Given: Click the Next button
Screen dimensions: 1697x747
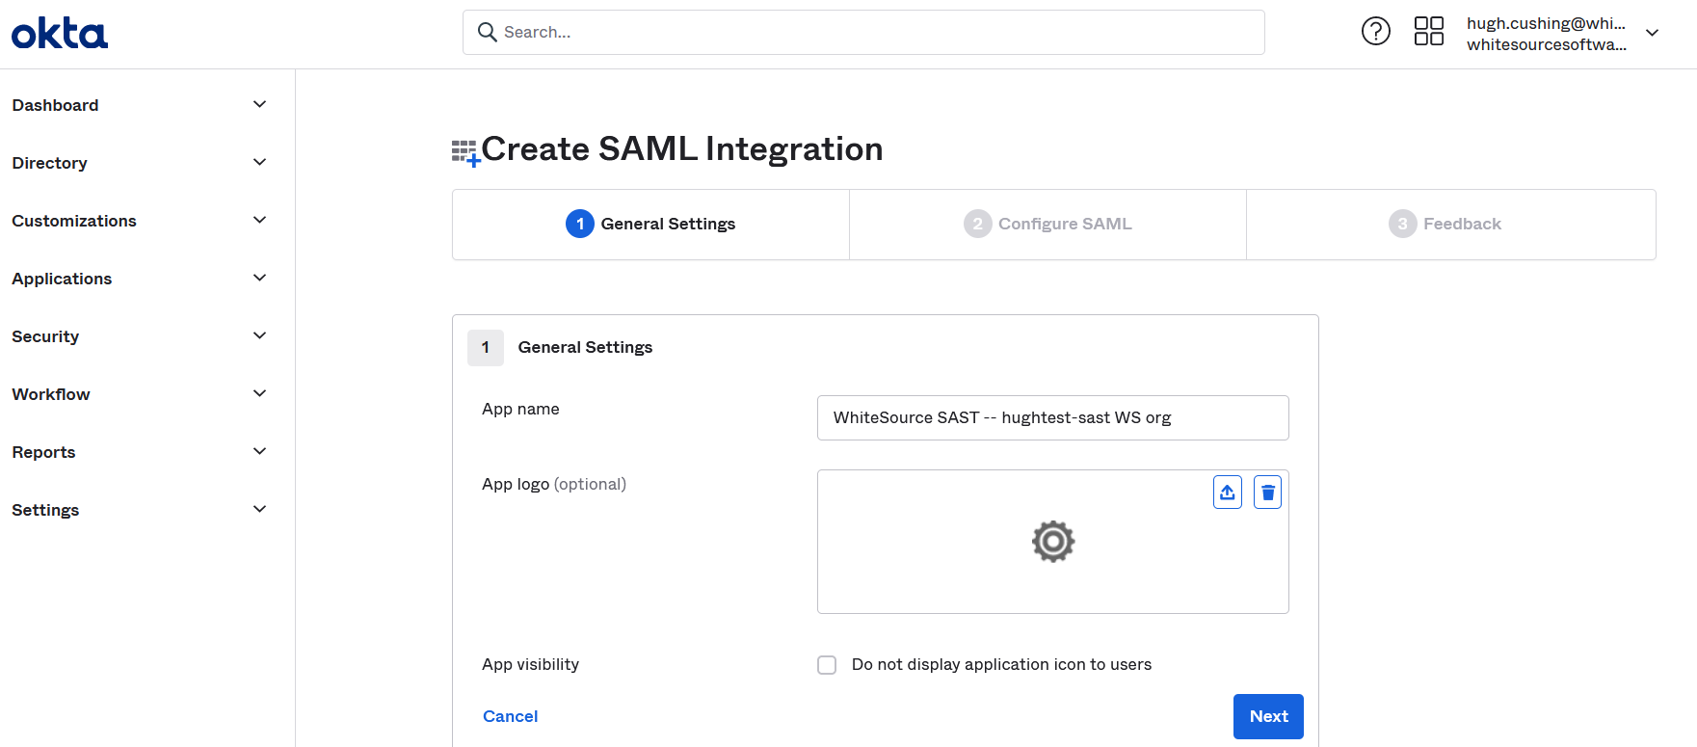Looking at the screenshot, I should [x=1268, y=716].
